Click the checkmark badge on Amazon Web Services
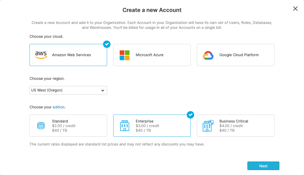Image resolution: width=304 pixels, height=175 pixels. pyautogui.click(x=107, y=44)
